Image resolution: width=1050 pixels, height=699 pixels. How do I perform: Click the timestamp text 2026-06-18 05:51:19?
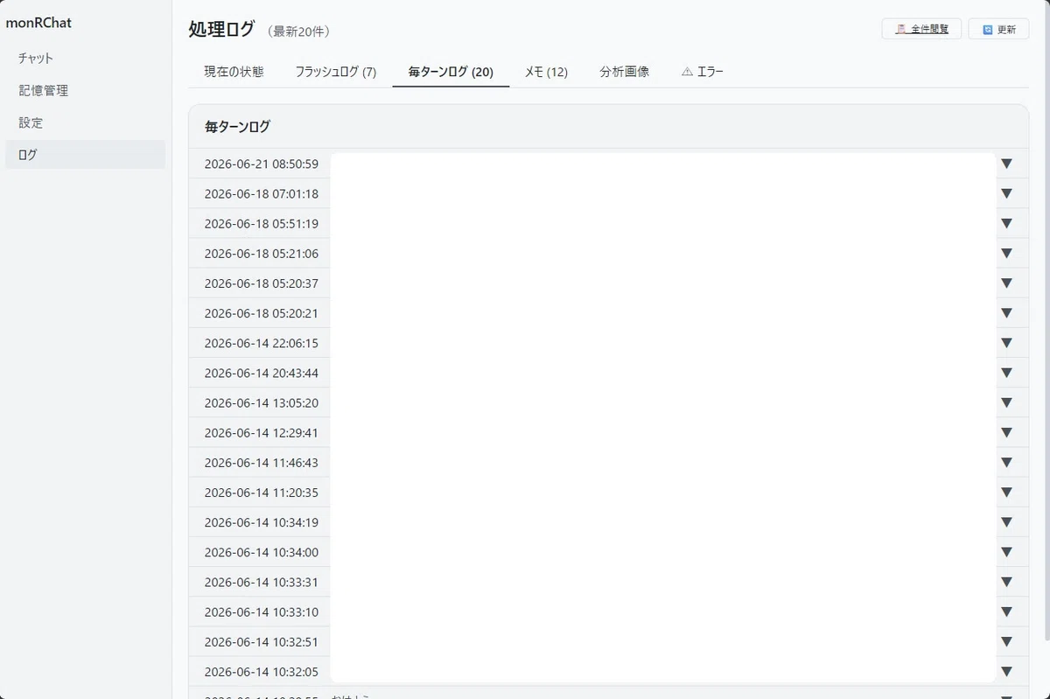pyautogui.click(x=262, y=223)
